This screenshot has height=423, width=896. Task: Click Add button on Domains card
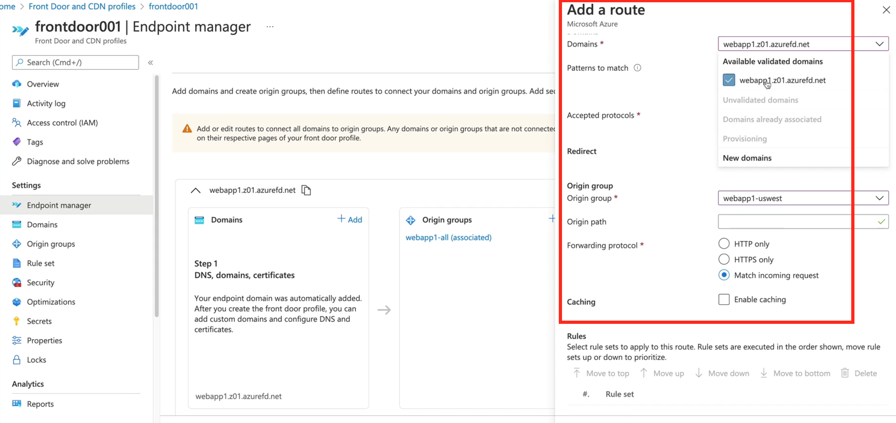[349, 219]
